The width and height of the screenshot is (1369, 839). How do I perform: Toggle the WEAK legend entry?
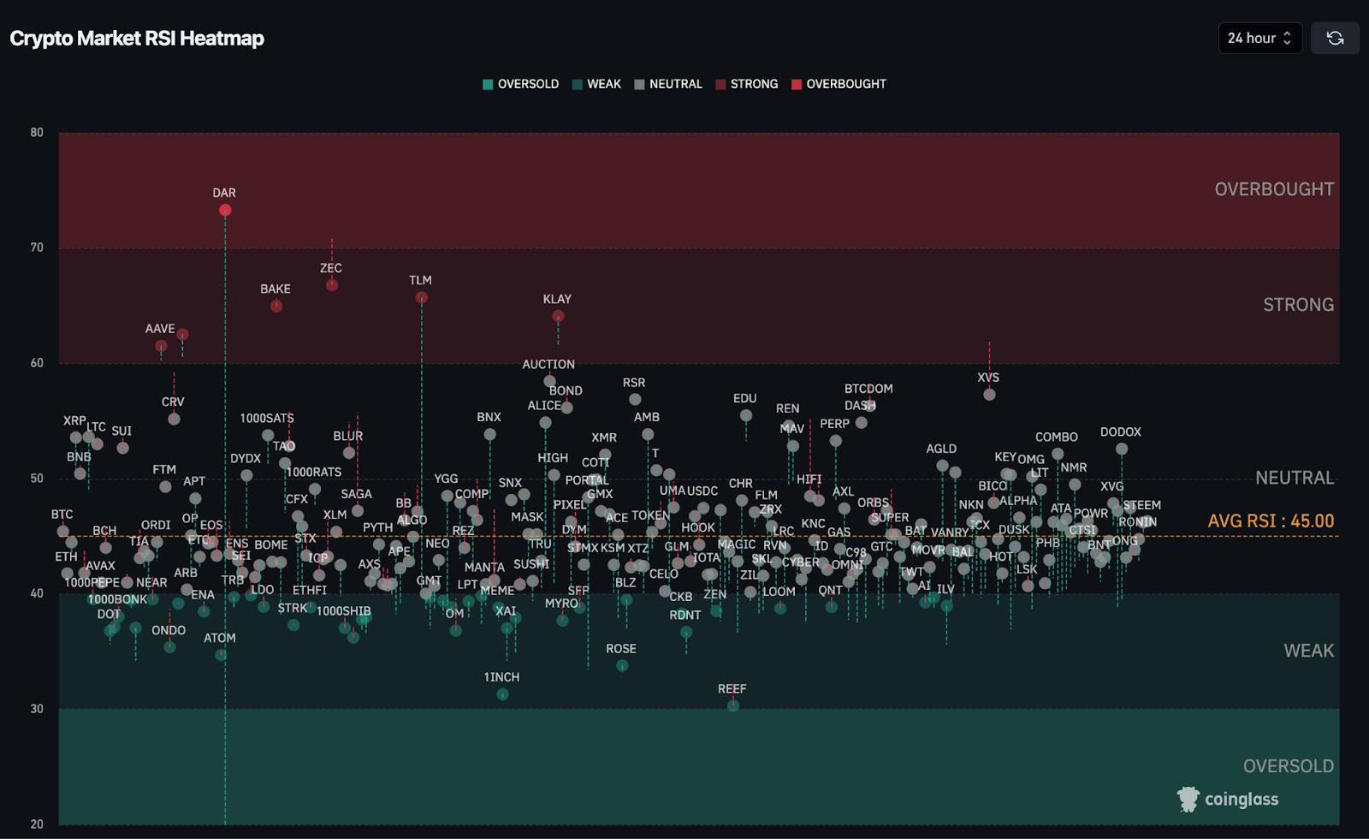click(x=596, y=84)
